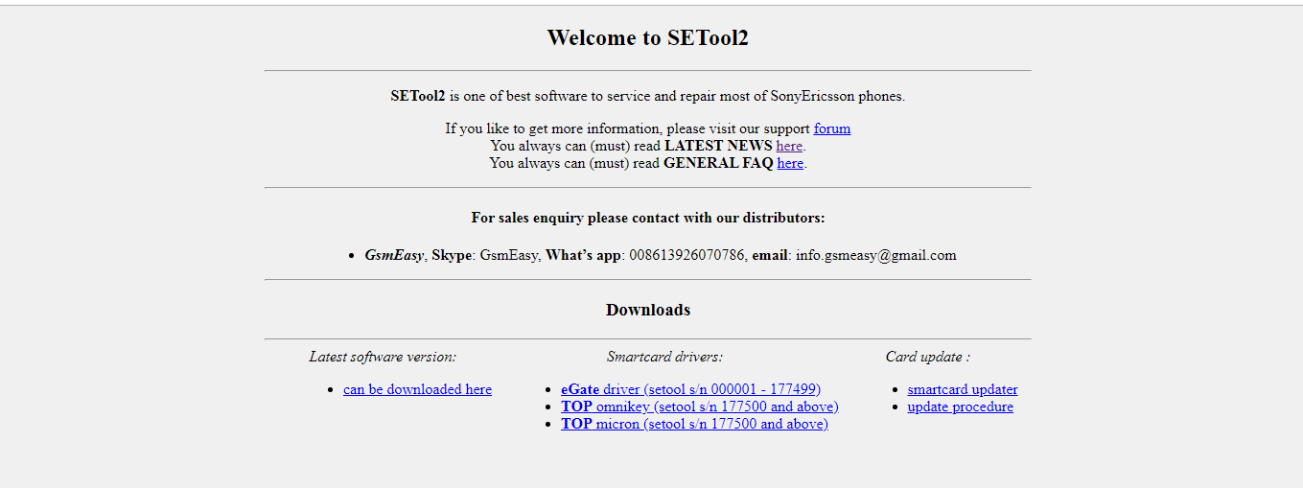Open update procedure link

pyautogui.click(x=961, y=407)
